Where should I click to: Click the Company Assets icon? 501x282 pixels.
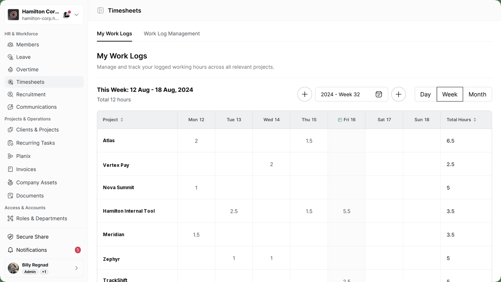(x=11, y=183)
